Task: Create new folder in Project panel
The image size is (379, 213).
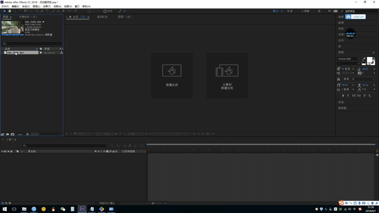Action: tap(8, 135)
